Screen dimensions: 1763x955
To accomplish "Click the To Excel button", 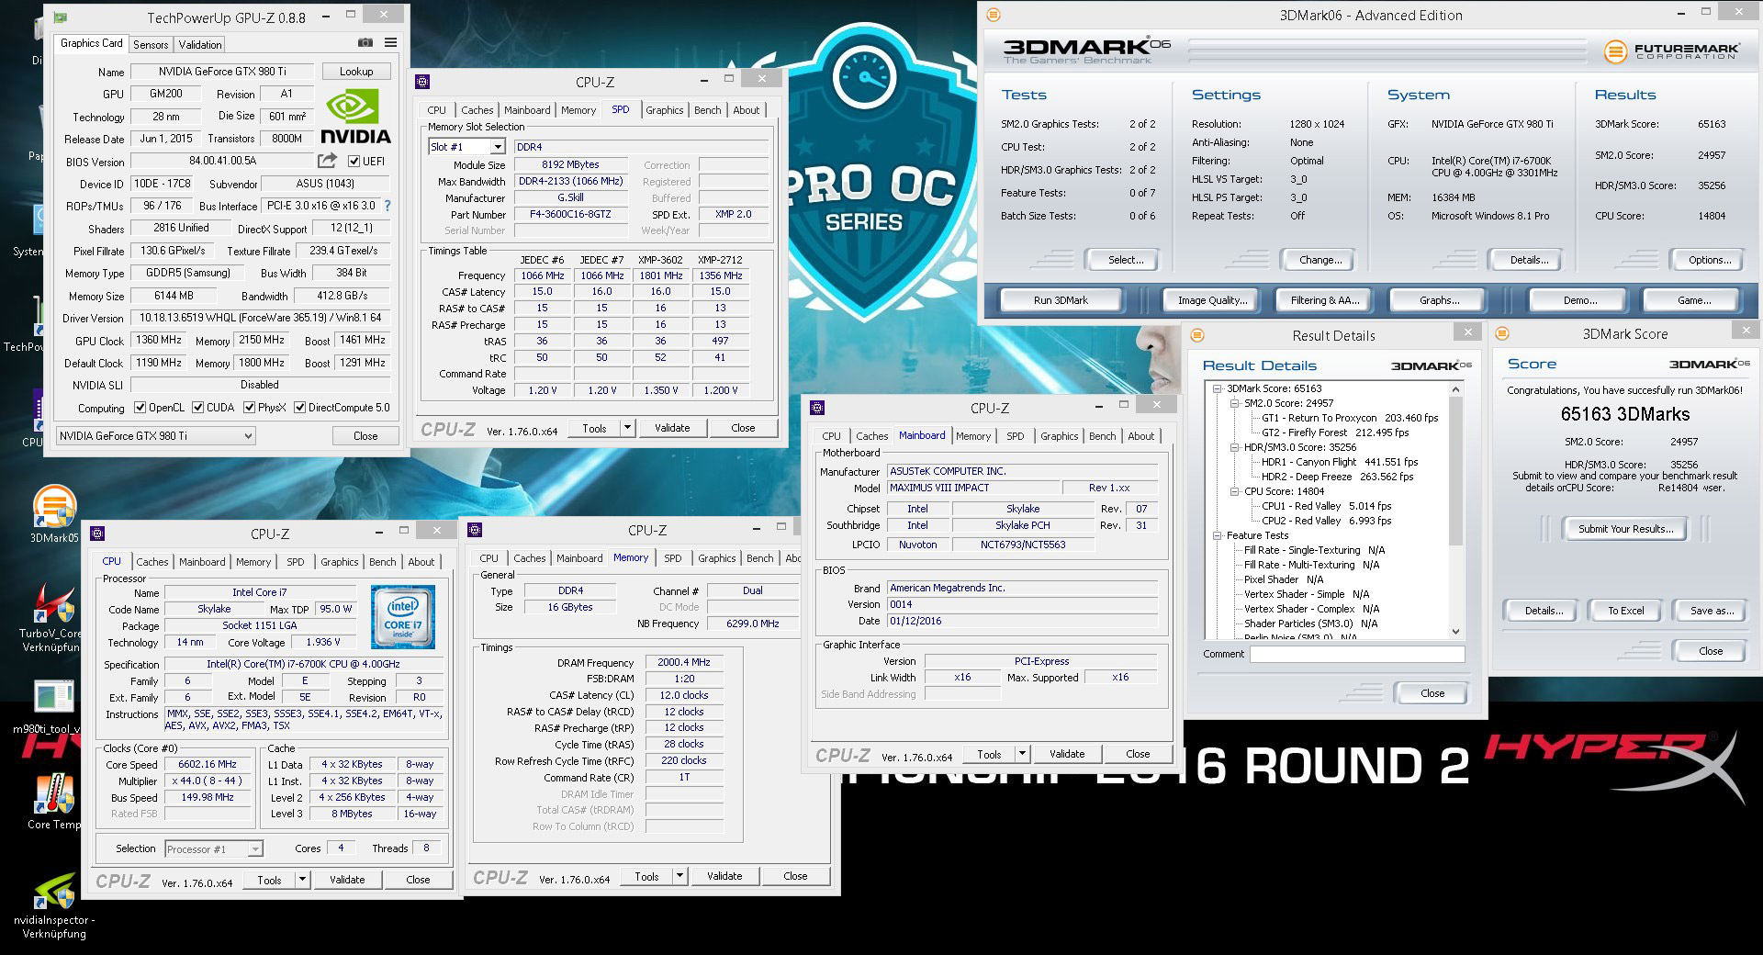I will 1626,611.
